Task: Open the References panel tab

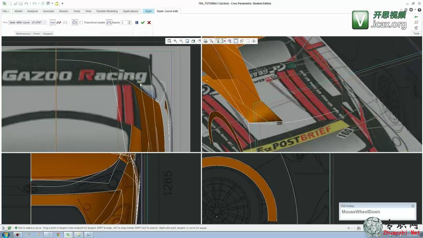Action: pyautogui.click(x=23, y=34)
